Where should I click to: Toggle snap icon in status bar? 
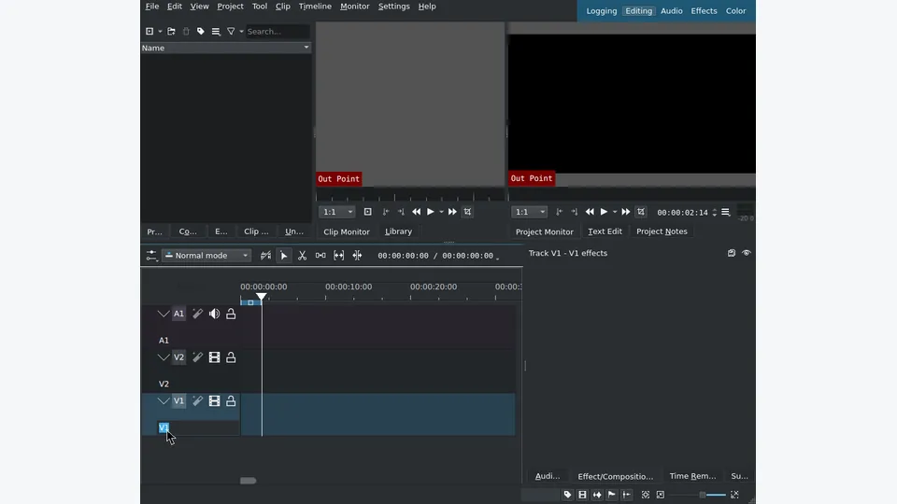tap(627, 495)
